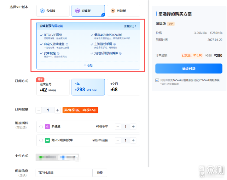The width and height of the screenshot is (227, 180).
Task: Increase the 订阅数量 quantity
Action: tap(57, 110)
